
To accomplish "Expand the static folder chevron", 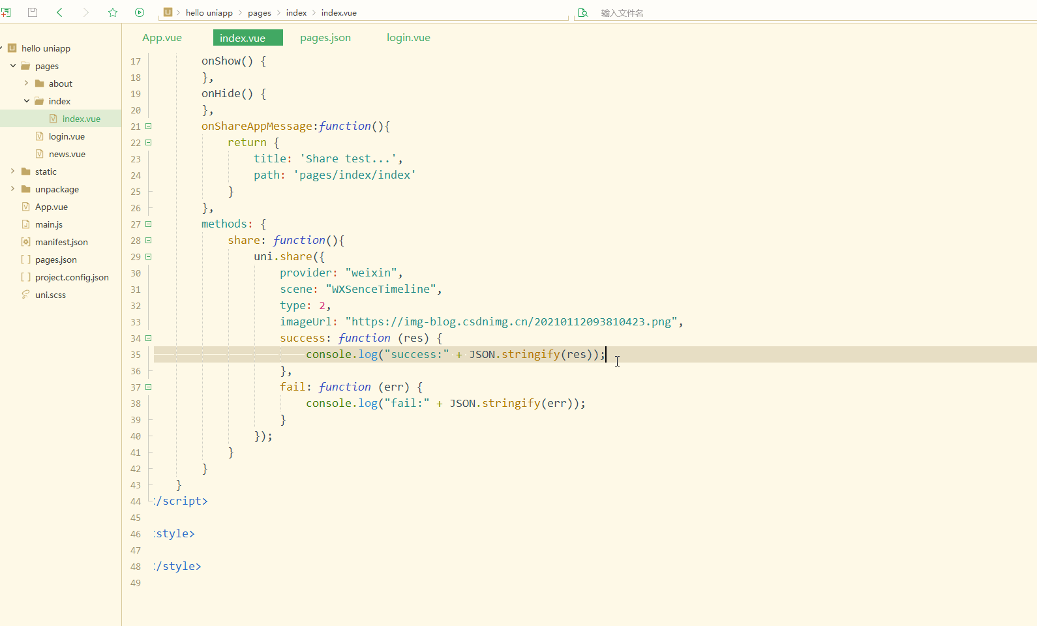I will (x=13, y=171).
